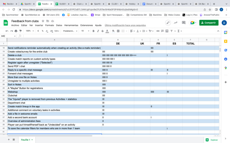
Task: Open the font size dropdown
Action: [x=85, y=31]
